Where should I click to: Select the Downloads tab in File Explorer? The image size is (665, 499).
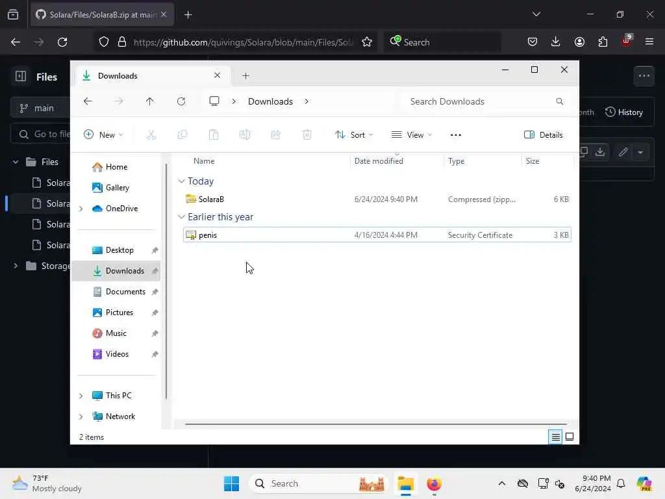152,75
